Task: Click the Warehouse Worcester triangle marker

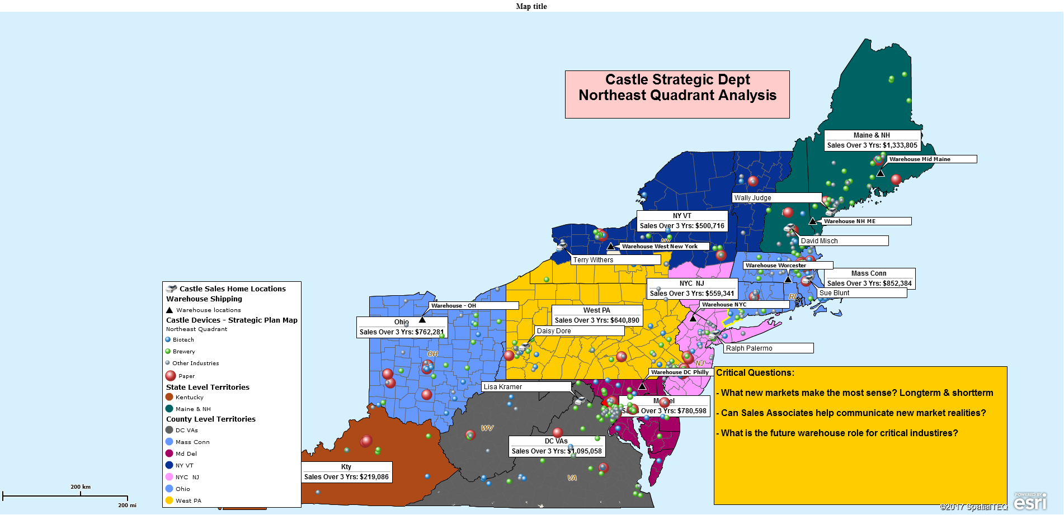Action: (x=788, y=279)
